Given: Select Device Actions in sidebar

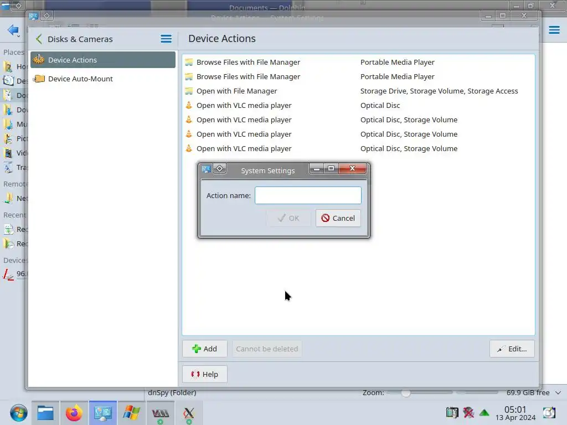Looking at the screenshot, I should (103, 60).
